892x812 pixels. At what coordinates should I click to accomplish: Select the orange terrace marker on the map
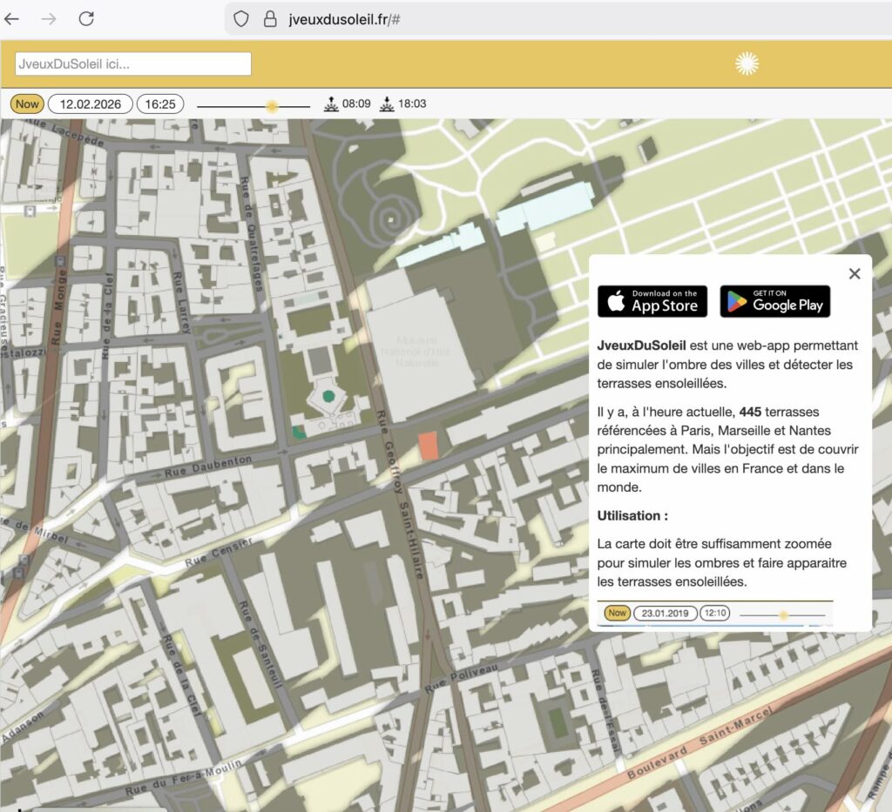pyautogui.click(x=428, y=445)
